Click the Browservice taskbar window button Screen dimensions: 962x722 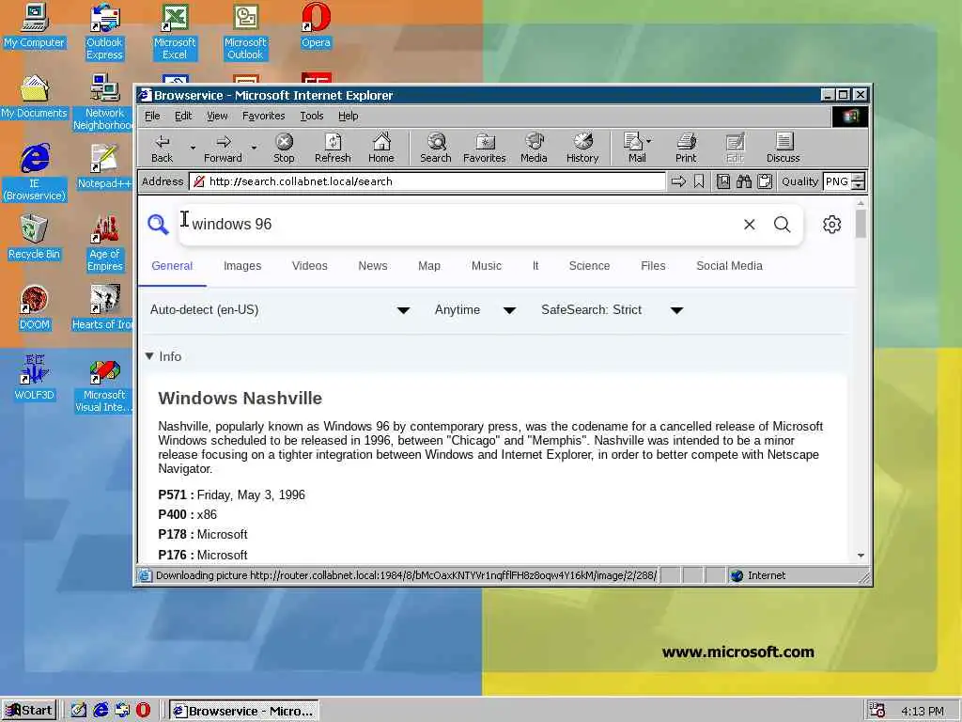(243, 711)
